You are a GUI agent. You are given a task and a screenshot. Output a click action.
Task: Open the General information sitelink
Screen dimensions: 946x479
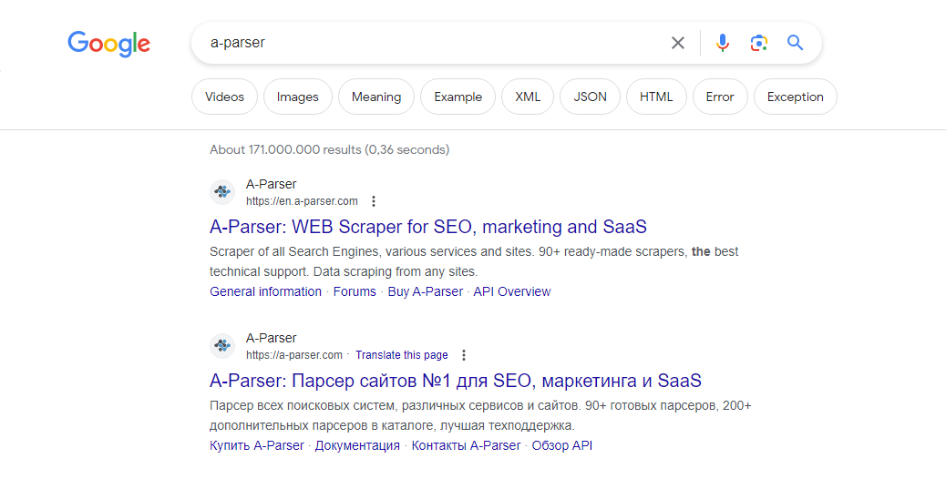point(265,291)
